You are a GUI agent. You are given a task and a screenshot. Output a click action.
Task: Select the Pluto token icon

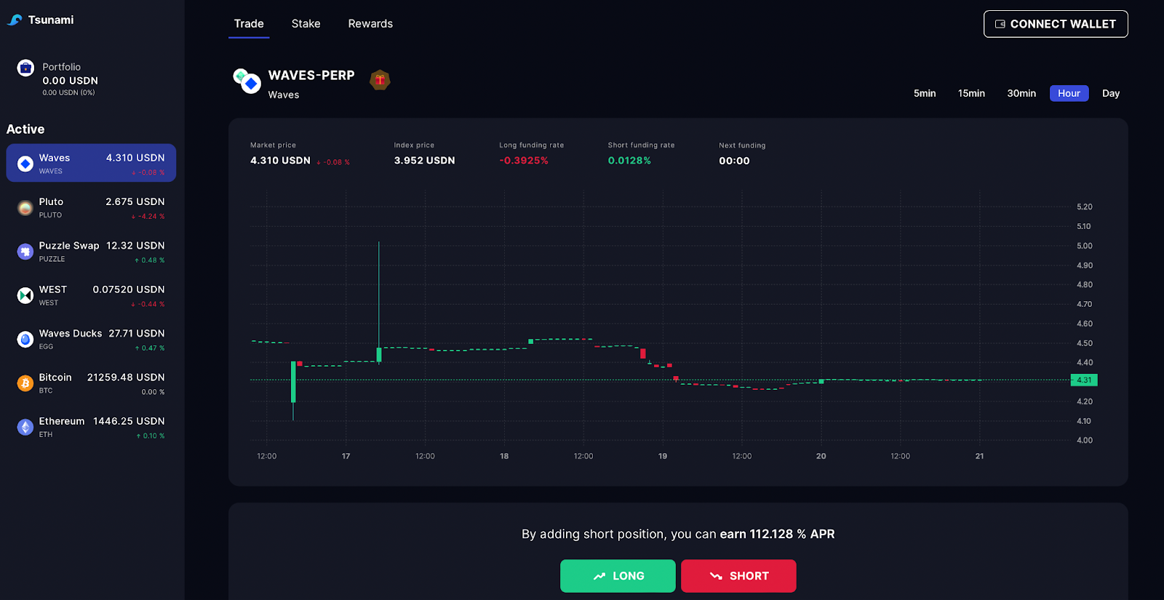click(25, 208)
